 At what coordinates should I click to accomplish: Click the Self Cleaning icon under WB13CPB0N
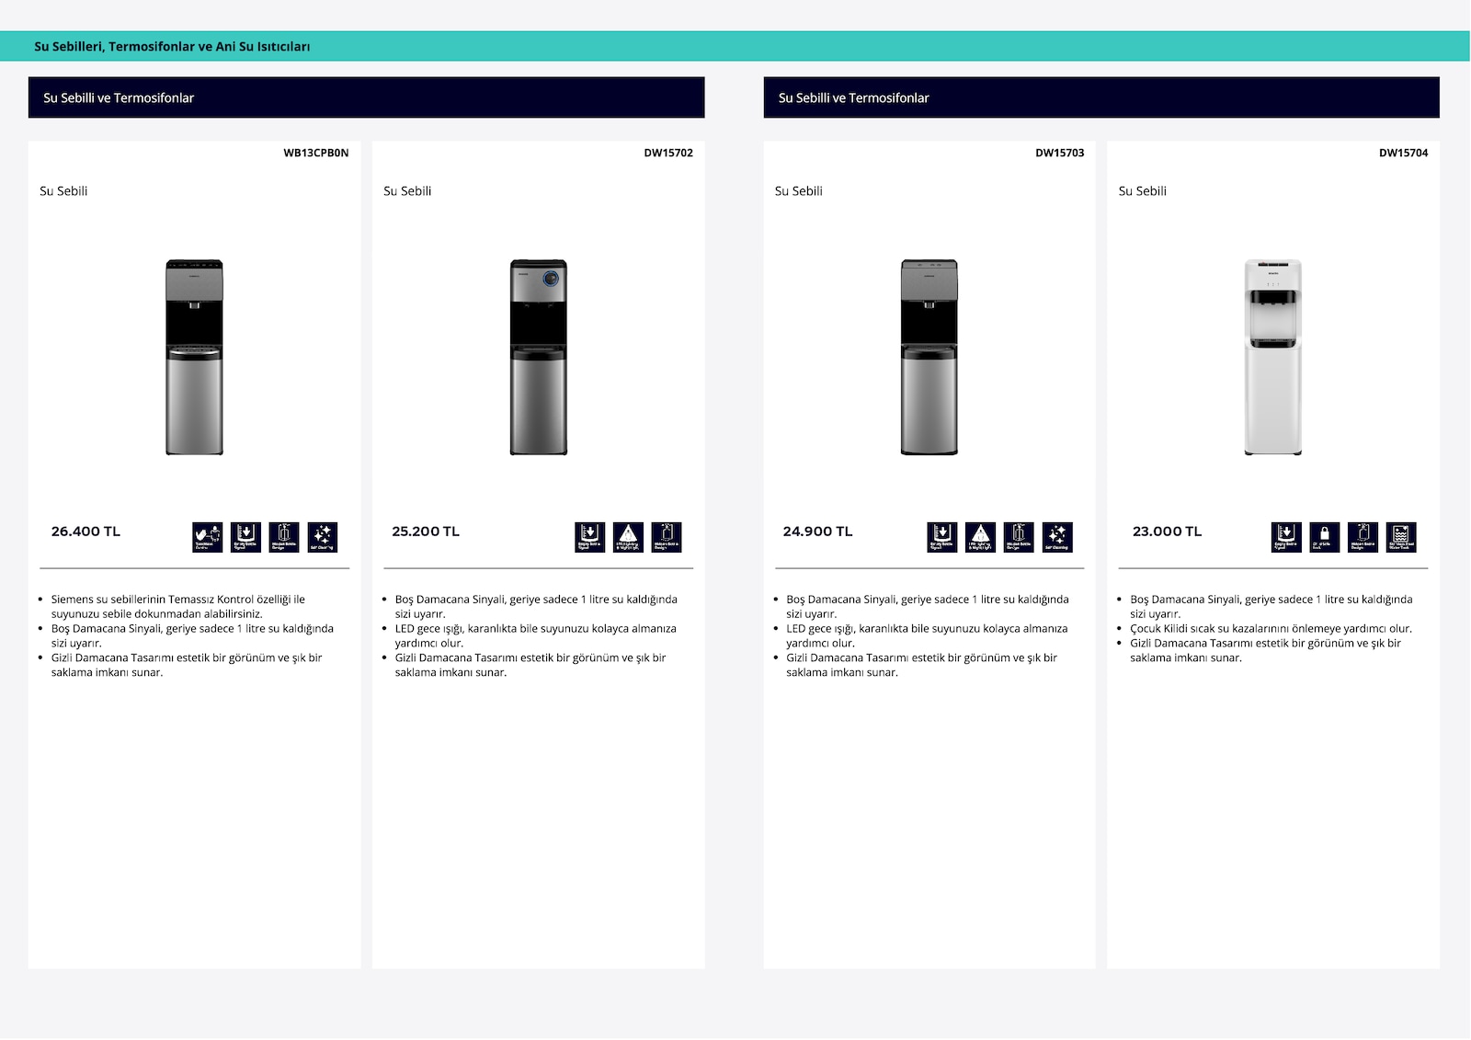[322, 537]
